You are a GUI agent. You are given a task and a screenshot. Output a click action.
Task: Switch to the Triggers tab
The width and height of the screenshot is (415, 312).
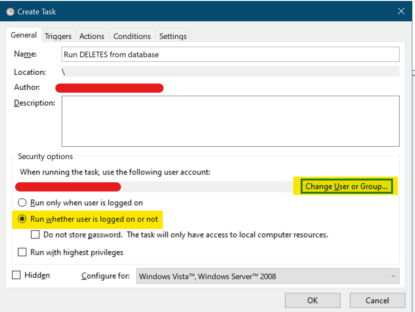click(x=58, y=36)
